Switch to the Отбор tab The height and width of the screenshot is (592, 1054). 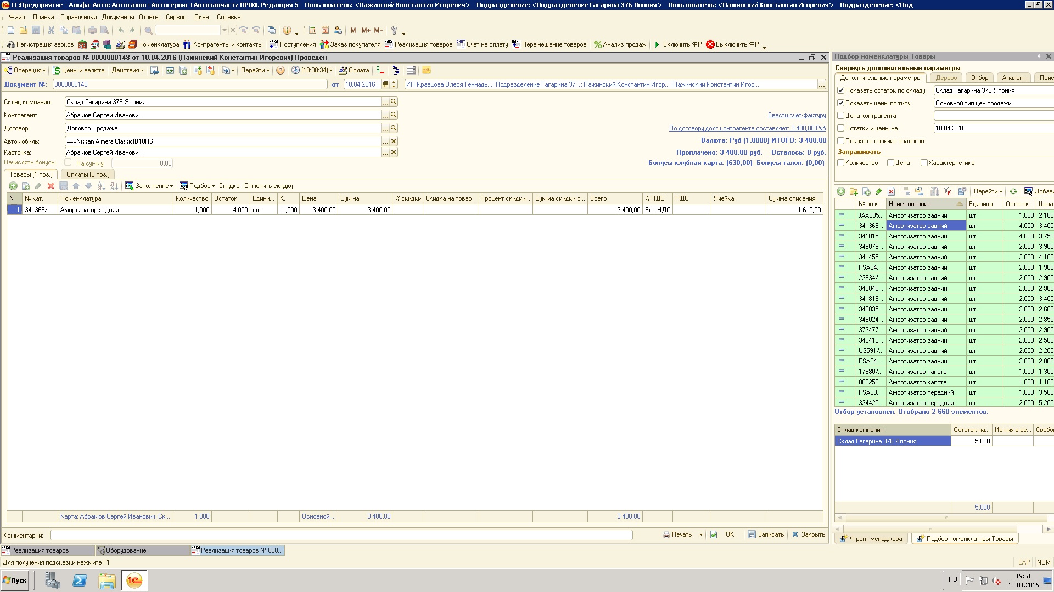[979, 78]
